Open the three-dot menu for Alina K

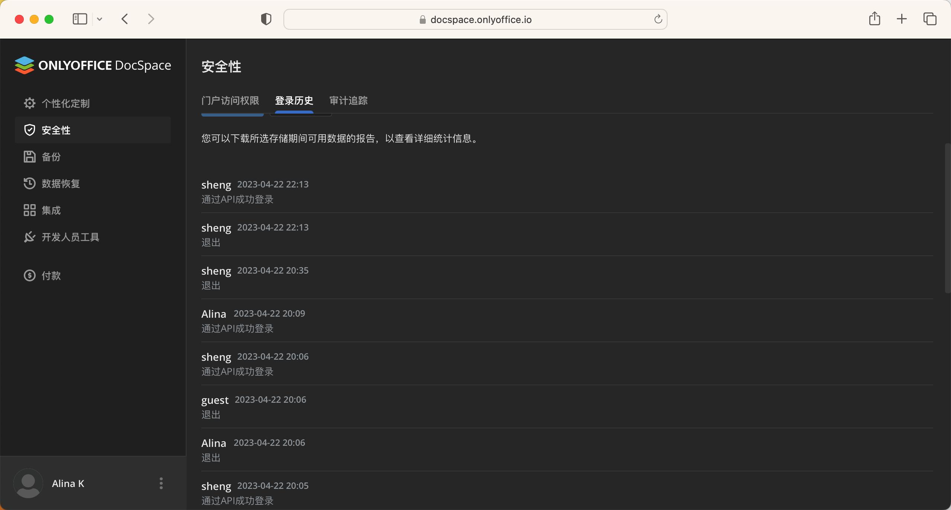[161, 483]
